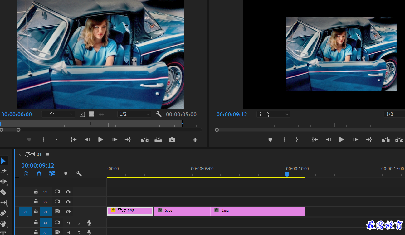This screenshot has width=405, height=235.
Task: Select the 3.jpg clip
Action: 257,211
